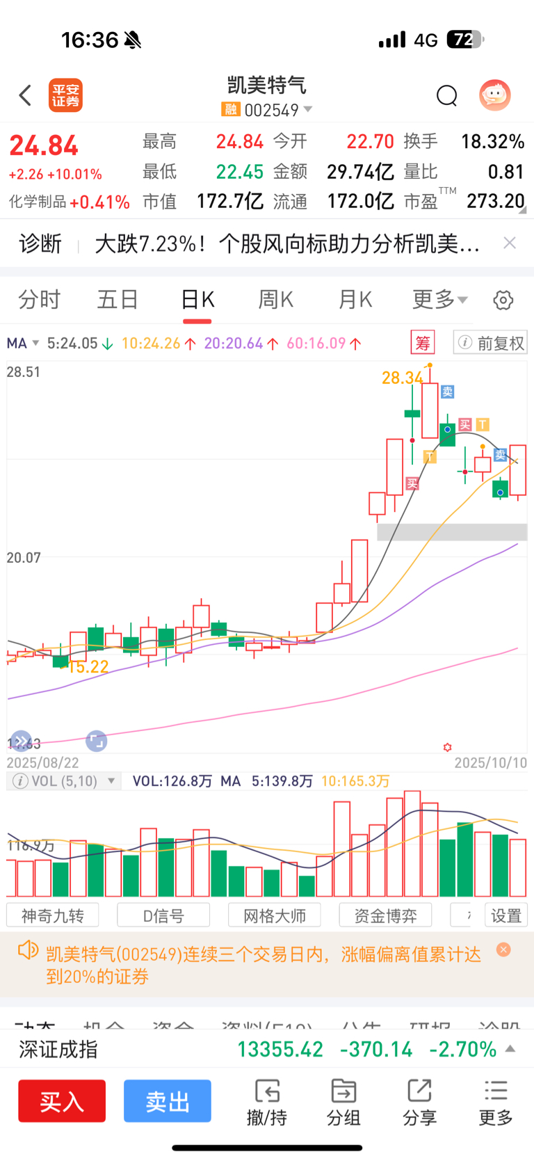Read the 凯美特气 涨幅偏离 notice text
This screenshot has width=534, height=1161.
click(x=264, y=966)
